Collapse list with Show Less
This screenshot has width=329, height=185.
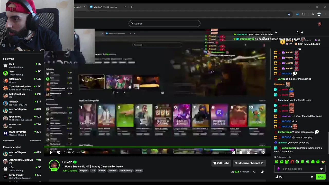click(35, 141)
